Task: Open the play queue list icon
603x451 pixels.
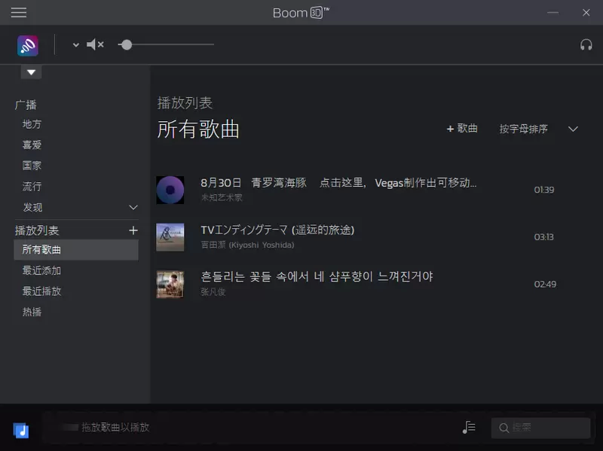Action: tap(469, 427)
